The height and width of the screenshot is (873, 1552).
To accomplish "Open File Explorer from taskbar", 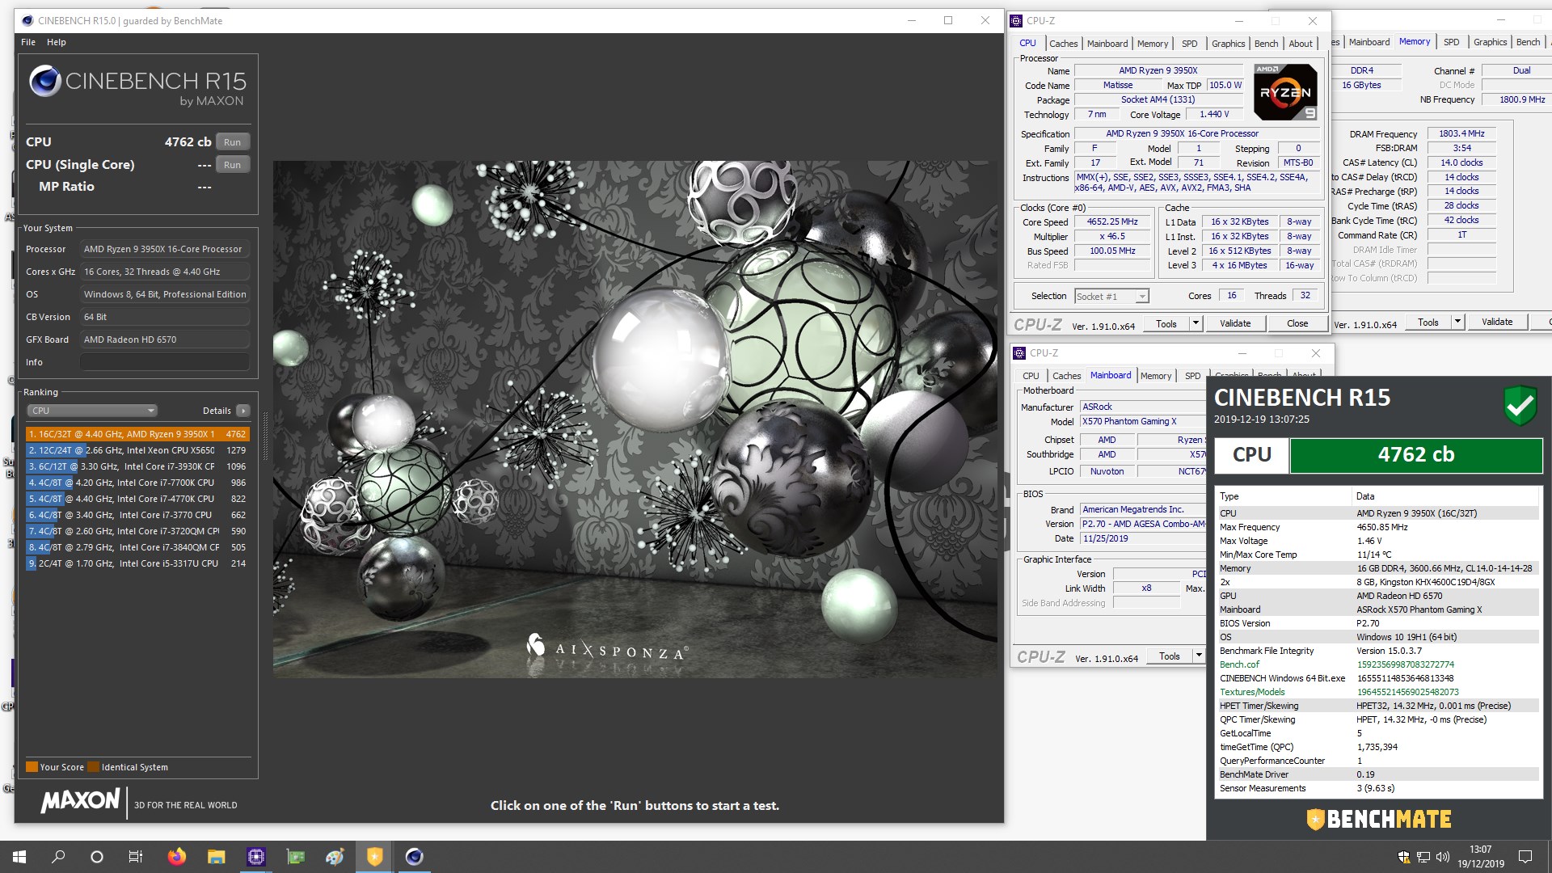I will (x=216, y=857).
